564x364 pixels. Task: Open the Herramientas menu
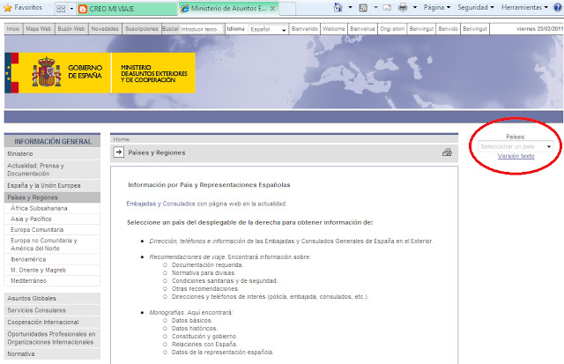point(524,7)
